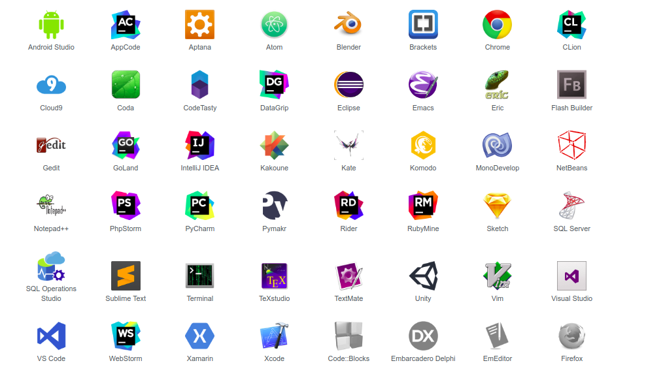Click the "MonoDevelop" label text
This screenshot has height=378, width=646.
[x=498, y=168]
